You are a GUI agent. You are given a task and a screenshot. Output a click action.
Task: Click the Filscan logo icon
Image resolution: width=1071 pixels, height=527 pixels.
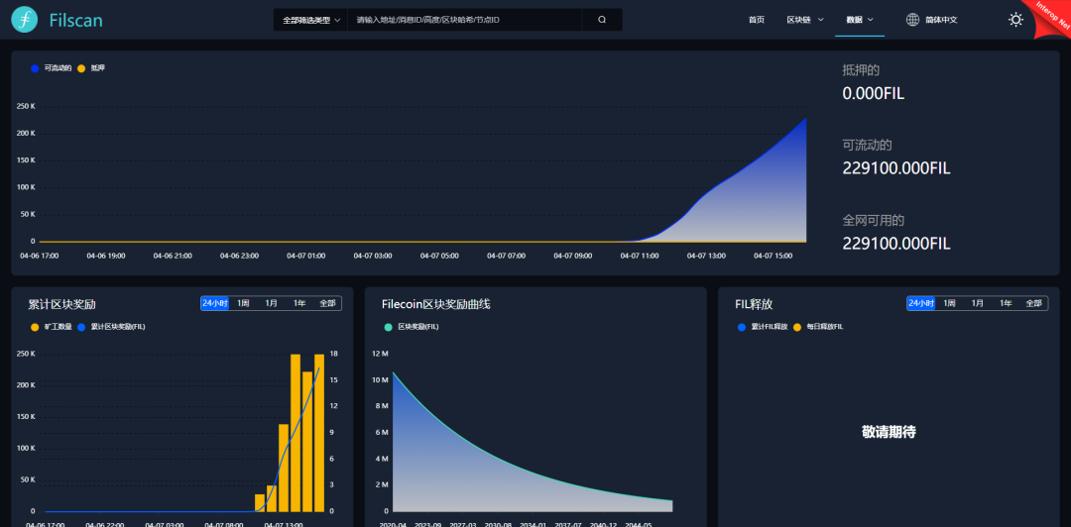[x=25, y=20]
